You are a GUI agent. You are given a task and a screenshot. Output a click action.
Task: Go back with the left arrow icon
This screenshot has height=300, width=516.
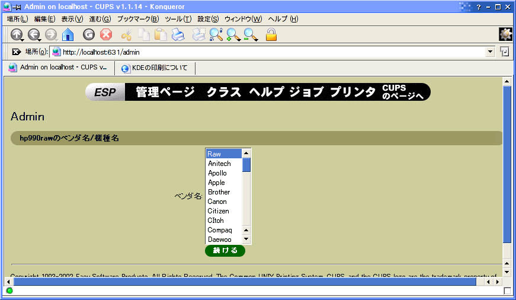pos(33,35)
